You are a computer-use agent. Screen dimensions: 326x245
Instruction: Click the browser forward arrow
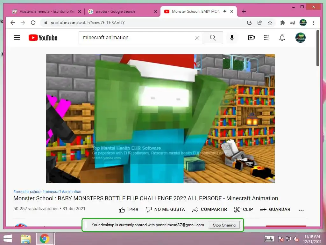click(x=23, y=23)
